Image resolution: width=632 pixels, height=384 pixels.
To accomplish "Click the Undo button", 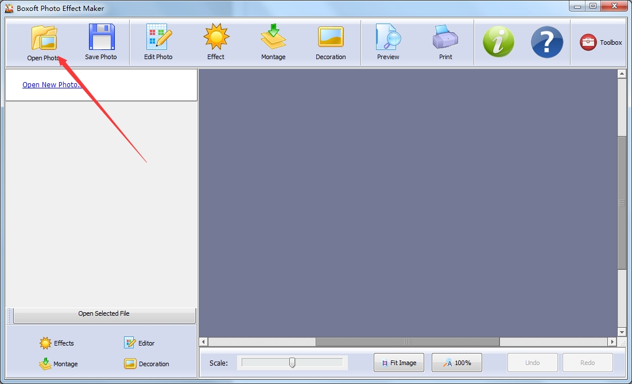I will [533, 363].
